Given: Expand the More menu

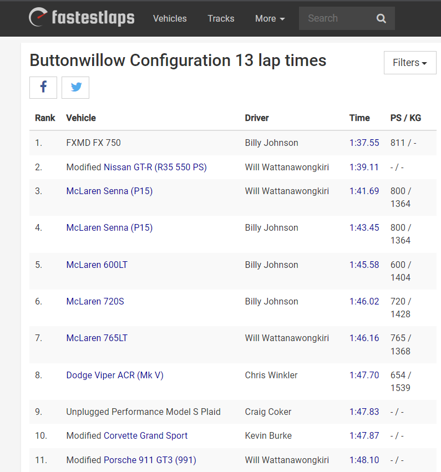Looking at the screenshot, I should (x=270, y=18).
